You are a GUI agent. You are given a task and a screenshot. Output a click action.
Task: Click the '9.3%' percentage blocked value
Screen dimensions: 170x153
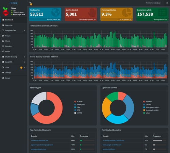[106, 14]
